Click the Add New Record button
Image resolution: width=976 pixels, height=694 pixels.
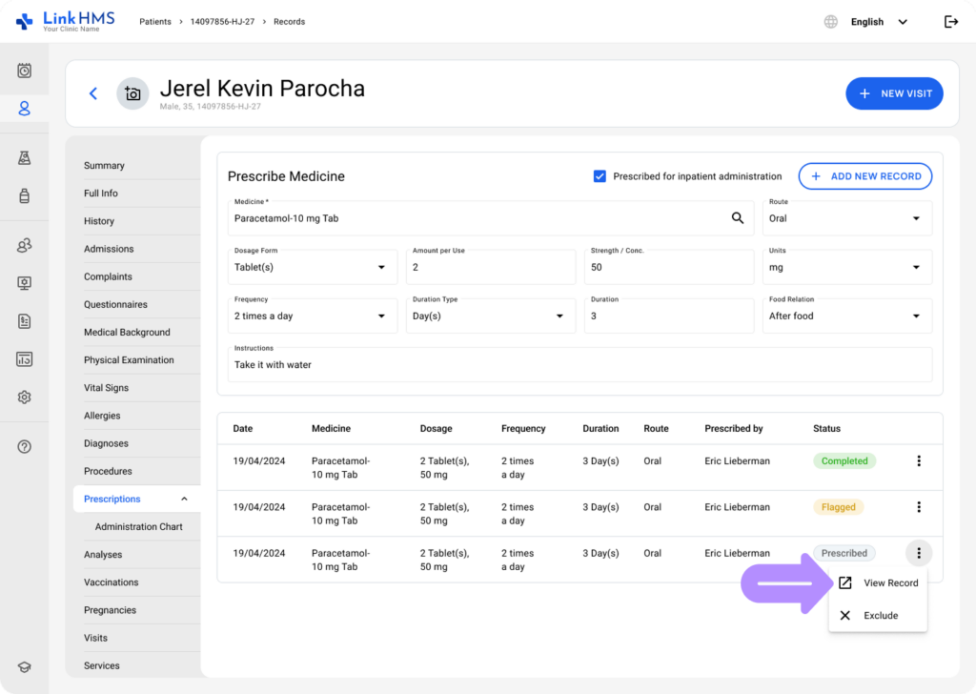[864, 176]
